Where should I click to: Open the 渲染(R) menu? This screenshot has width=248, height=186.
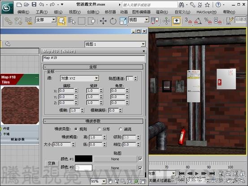click(x=161, y=12)
